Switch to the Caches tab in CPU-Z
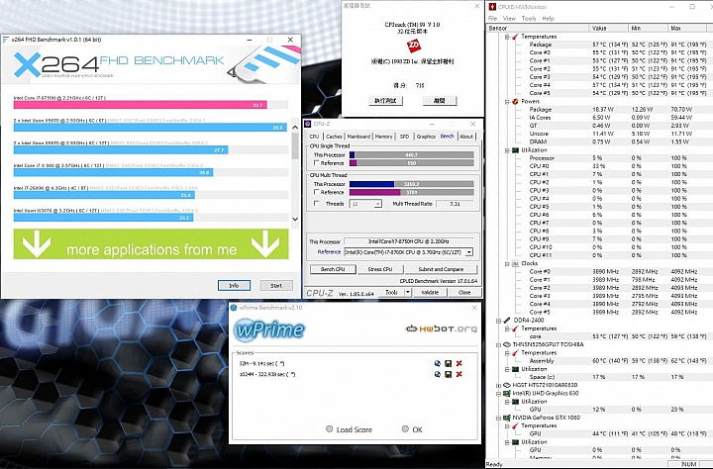 [334, 137]
